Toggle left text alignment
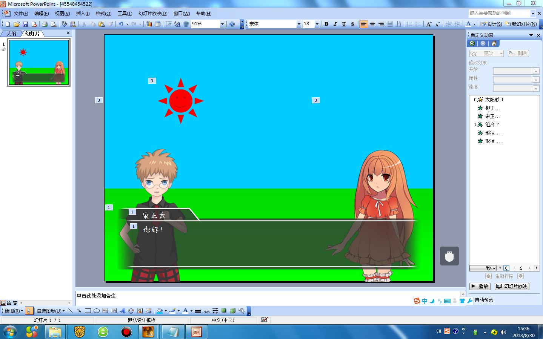 [x=364, y=24]
